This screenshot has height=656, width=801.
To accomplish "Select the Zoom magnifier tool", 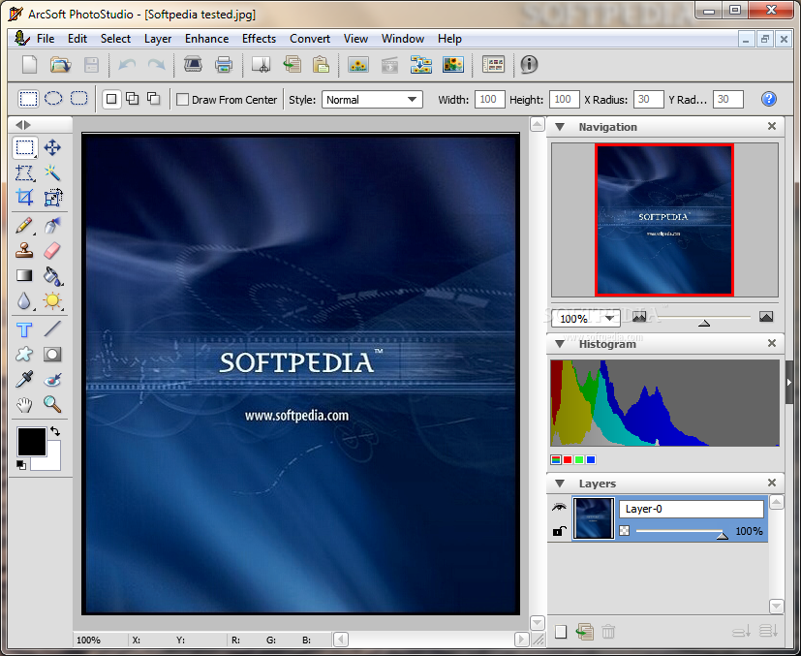I will [x=52, y=405].
